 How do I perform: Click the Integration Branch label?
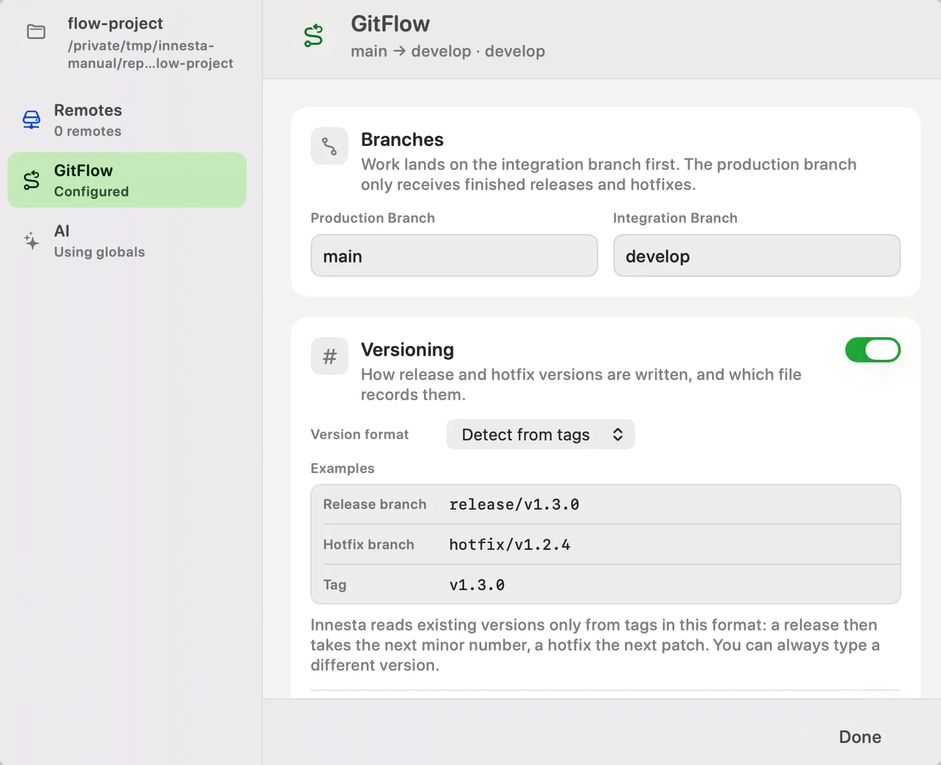pos(676,218)
